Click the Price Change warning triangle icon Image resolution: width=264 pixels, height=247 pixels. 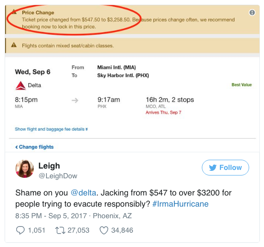(14, 12)
